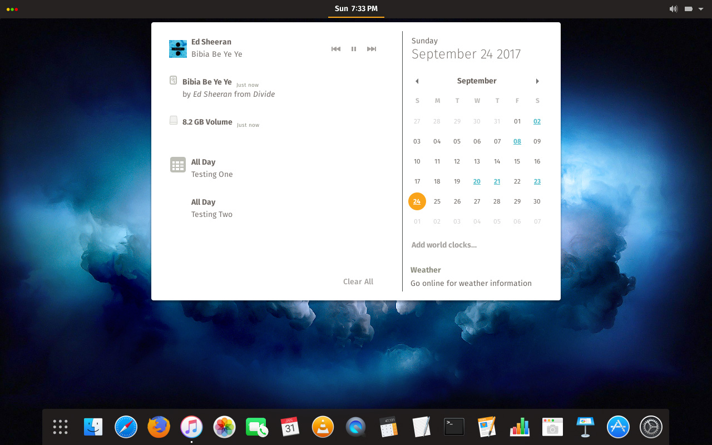Image resolution: width=712 pixels, height=445 pixels.
Task: Click the September month label
Action: point(477,81)
